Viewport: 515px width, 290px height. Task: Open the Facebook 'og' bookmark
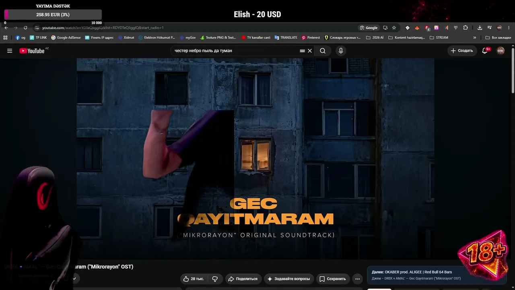tap(21, 37)
